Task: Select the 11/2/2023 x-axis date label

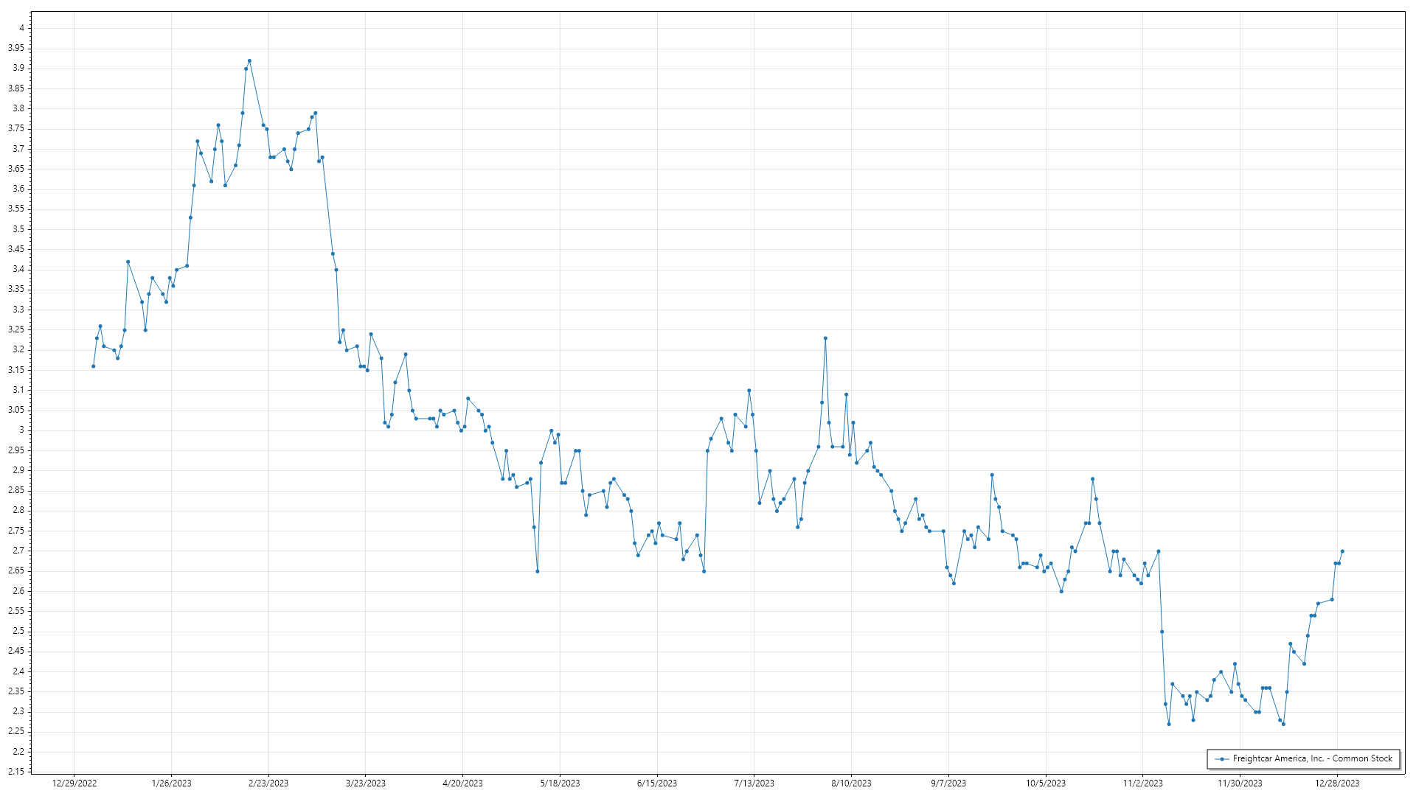Action: pyautogui.click(x=1142, y=783)
